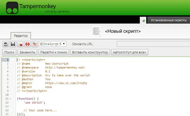This screenshot has height=116, width=190.
Task: Collapse the function block at line 11
Action: 10,99
